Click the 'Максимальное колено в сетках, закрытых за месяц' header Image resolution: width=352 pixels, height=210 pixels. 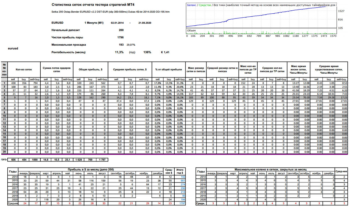coord(270,169)
